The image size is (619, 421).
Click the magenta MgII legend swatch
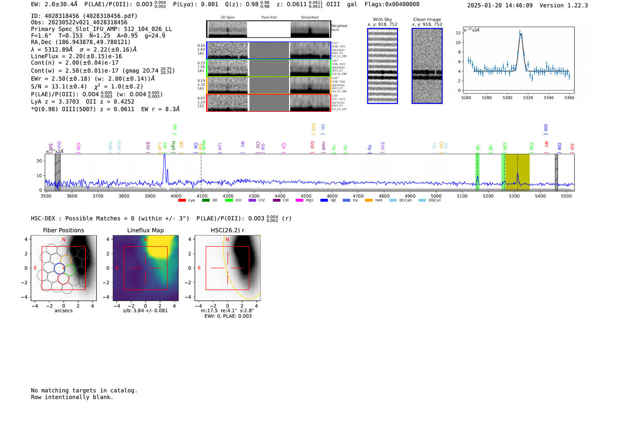tap(300, 201)
